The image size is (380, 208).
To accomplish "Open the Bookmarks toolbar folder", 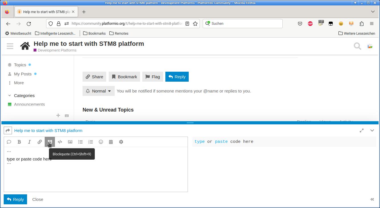I will click(94, 33).
